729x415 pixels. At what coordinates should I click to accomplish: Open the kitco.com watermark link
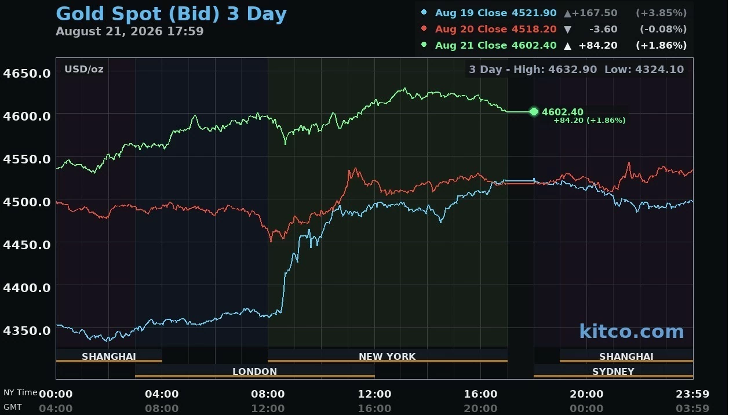[x=632, y=331]
